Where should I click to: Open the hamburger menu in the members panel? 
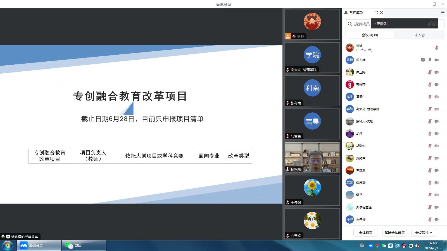click(x=443, y=13)
